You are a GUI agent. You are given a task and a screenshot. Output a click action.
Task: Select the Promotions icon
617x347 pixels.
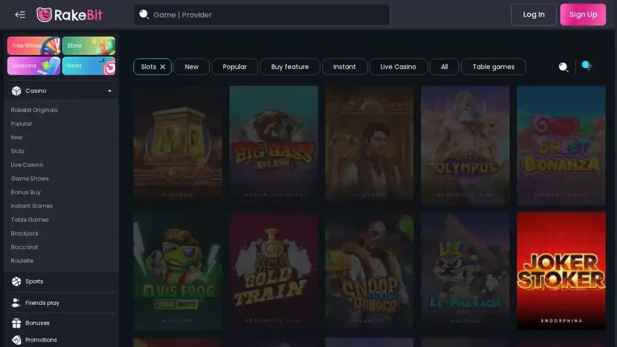(16, 340)
